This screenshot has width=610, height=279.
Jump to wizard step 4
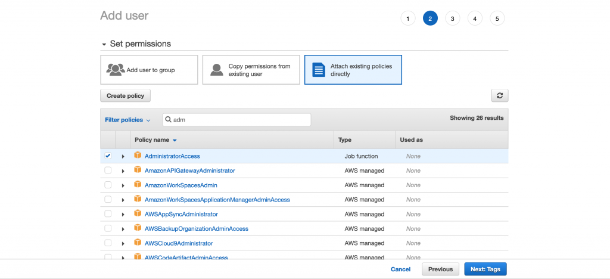[475, 18]
